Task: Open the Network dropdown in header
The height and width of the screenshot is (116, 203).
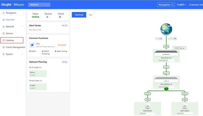Action: point(40,5)
